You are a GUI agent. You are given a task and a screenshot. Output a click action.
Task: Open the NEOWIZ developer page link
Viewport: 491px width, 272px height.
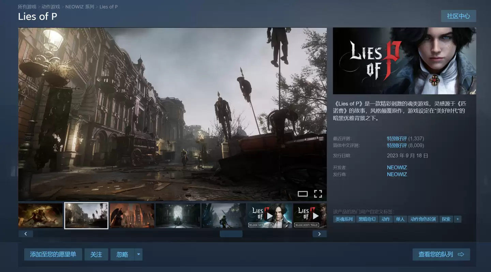(x=397, y=167)
